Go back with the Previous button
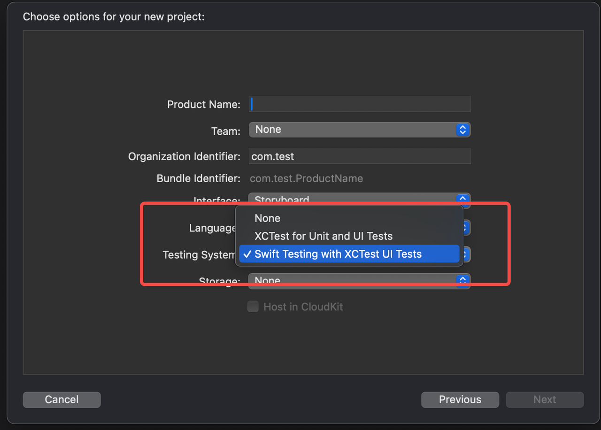Screen dimensions: 601x430 pyautogui.click(x=460, y=399)
